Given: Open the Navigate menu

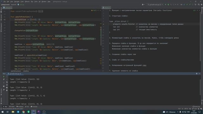Looking at the screenshot, I should [x=17, y=2].
